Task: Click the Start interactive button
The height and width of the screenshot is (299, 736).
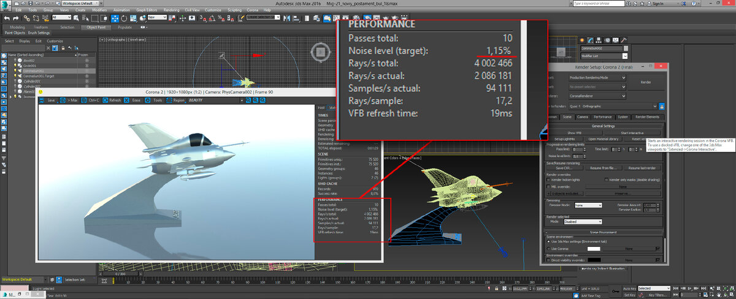Action: click(632, 133)
